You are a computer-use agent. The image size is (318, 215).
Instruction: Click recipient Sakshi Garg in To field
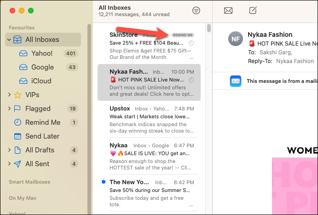click(x=276, y=52)
